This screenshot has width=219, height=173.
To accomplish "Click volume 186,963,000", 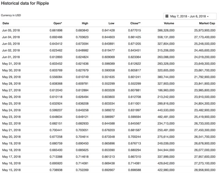I will tap(166, 90).
